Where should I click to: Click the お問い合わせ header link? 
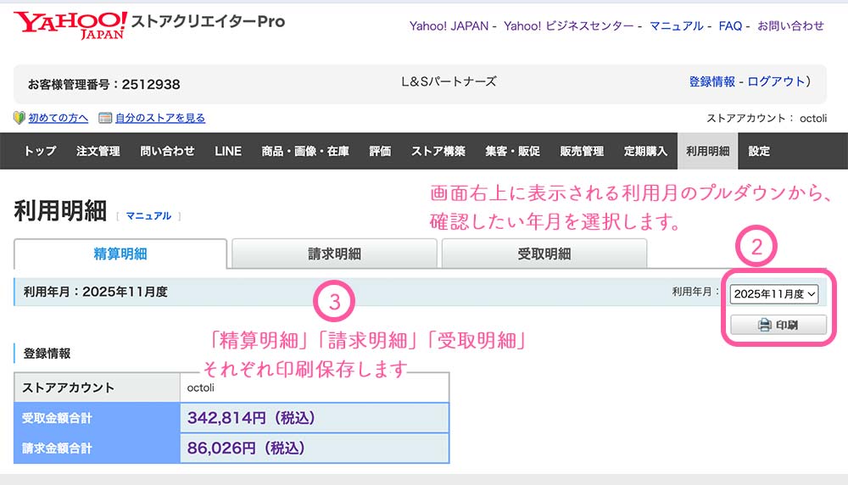pos(790,26)
